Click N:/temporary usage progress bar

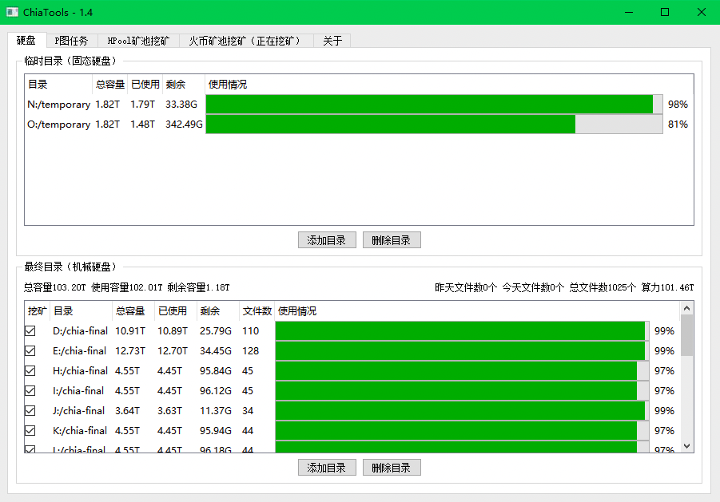coord(434,104)
